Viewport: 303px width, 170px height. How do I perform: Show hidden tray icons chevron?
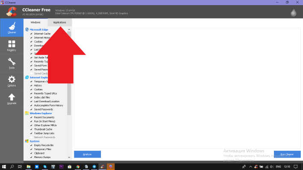tap(250, 167)
